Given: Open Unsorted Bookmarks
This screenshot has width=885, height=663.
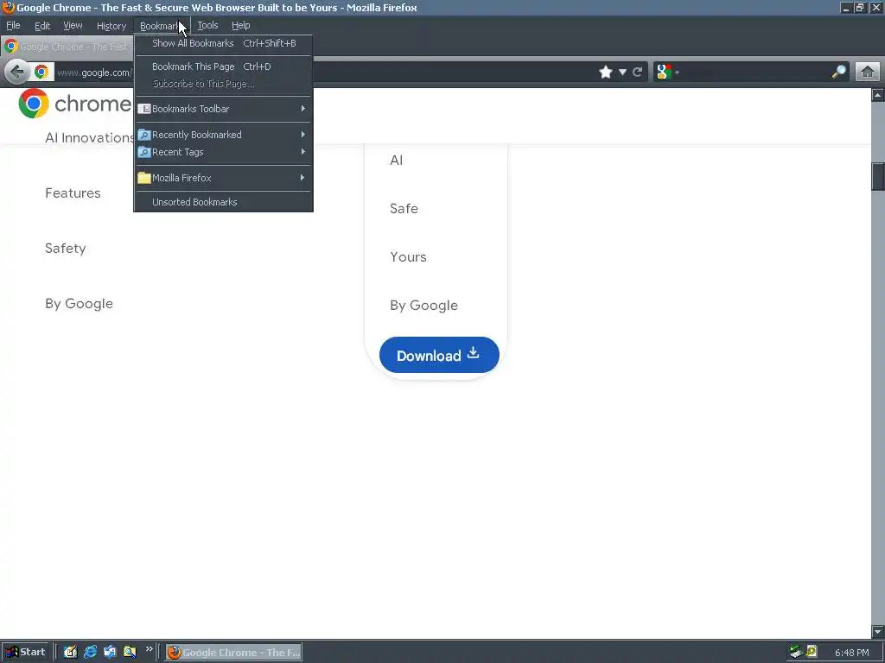Looking at the screenshot, I should (x=224, y=202).
